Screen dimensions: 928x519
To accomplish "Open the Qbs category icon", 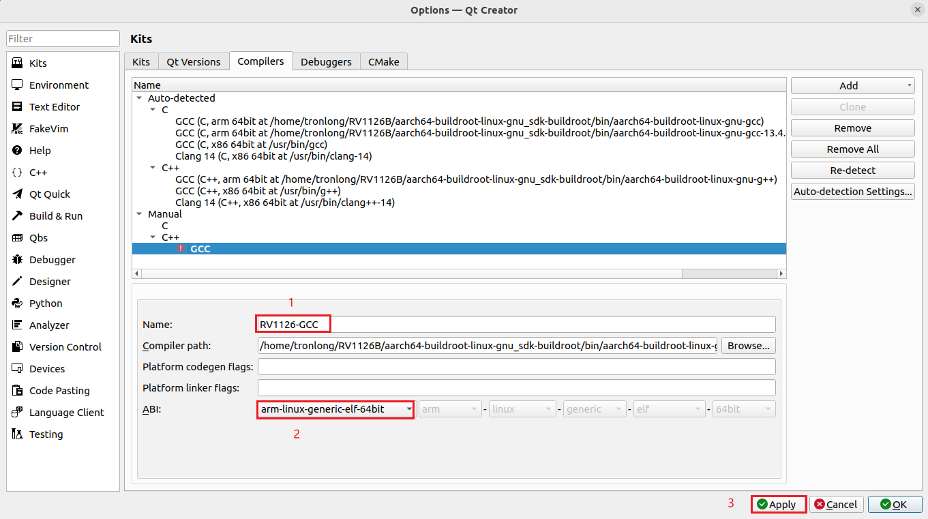I will pyautogui.click(x=18, y=237).
